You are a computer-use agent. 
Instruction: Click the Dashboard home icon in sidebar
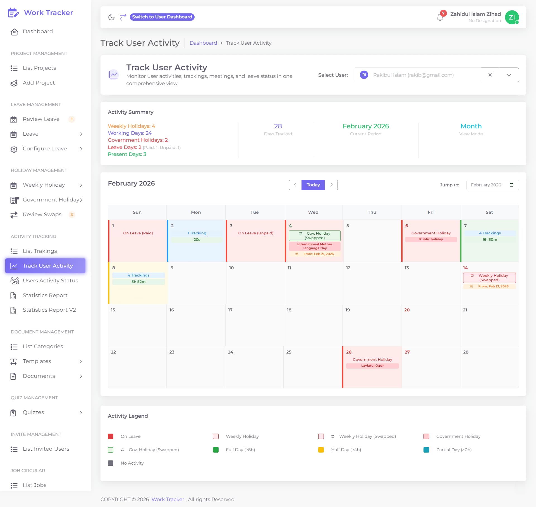coord(14,32)
